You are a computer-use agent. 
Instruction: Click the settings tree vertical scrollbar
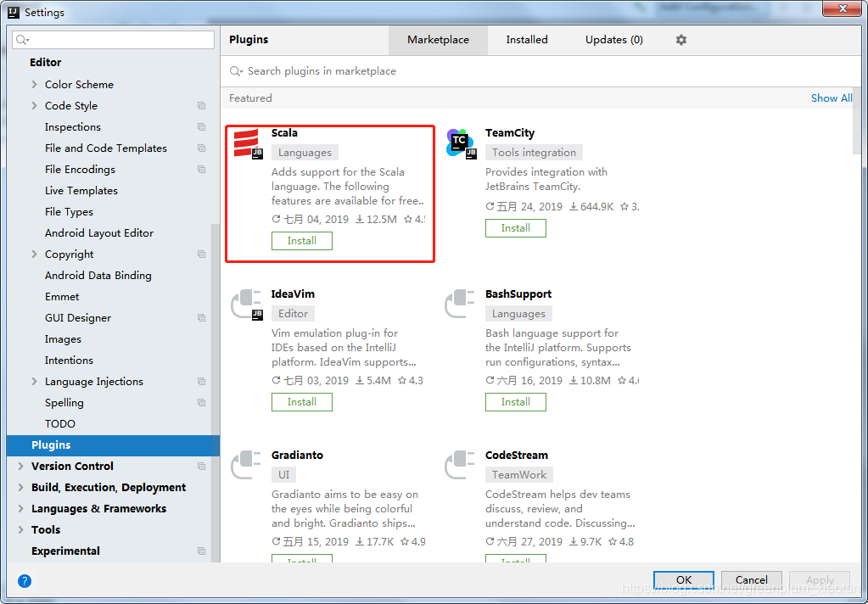(216, 393)
